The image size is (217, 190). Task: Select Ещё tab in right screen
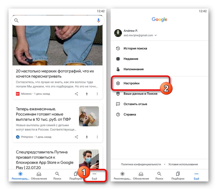(196, 176)
